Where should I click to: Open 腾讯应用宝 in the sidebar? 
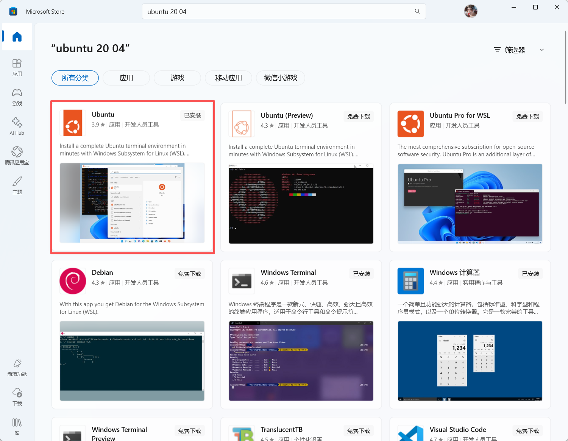pyautogui.click(x=17, y=156)
